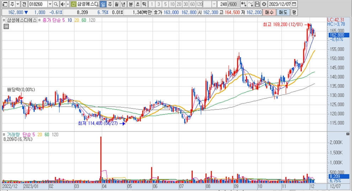The height and width of the screenshot is (191, 352).
Task: Click the blue 10 moving average legend
Action: tap(70, 20)
